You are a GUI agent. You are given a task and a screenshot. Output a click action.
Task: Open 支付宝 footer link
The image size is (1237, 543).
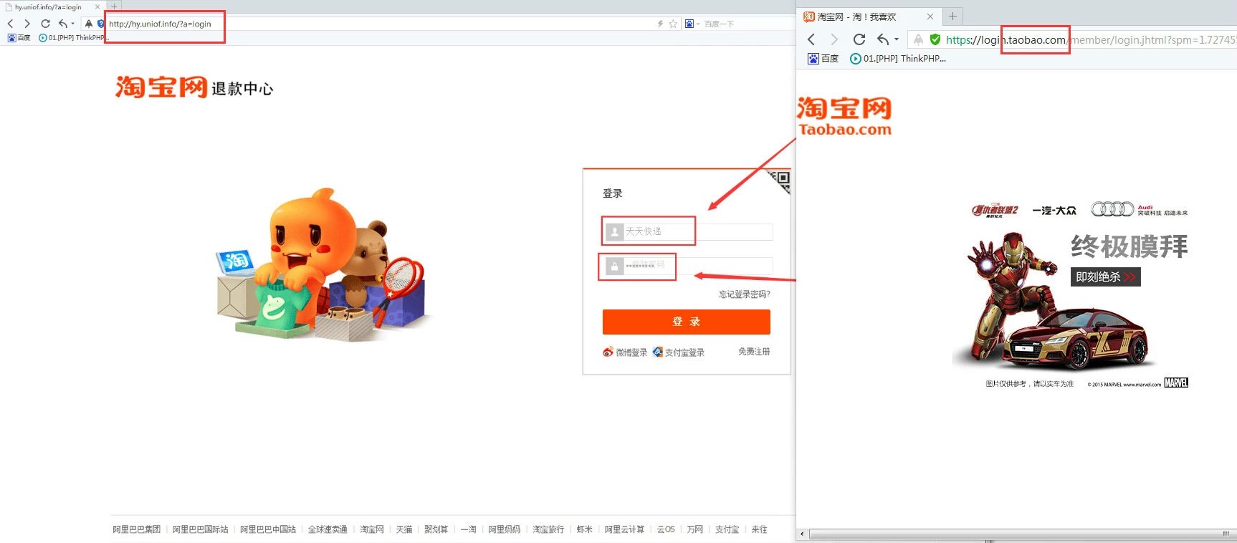[x=727, y=529]
